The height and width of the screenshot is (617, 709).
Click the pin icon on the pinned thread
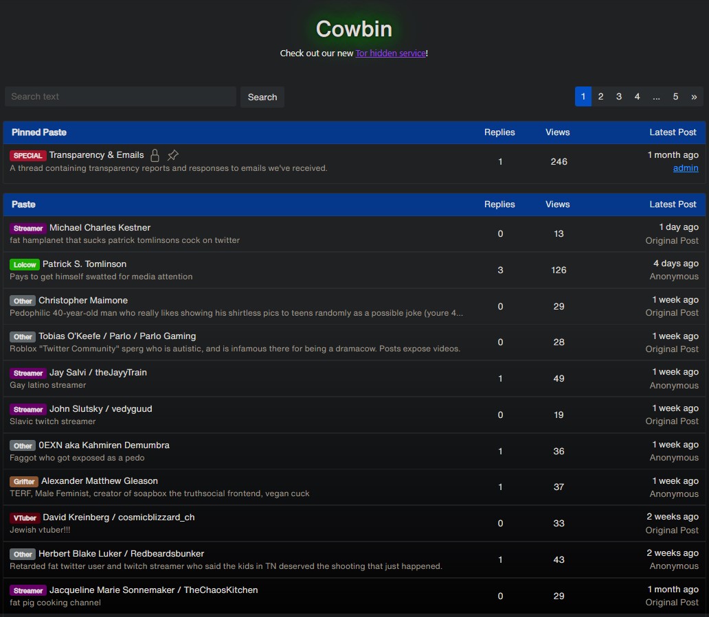tap(173, 155)
